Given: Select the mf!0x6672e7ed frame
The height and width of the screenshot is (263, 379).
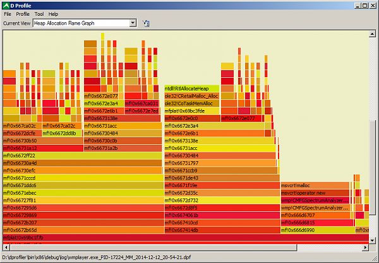Looking at the screenshot, I should [141, 111].
